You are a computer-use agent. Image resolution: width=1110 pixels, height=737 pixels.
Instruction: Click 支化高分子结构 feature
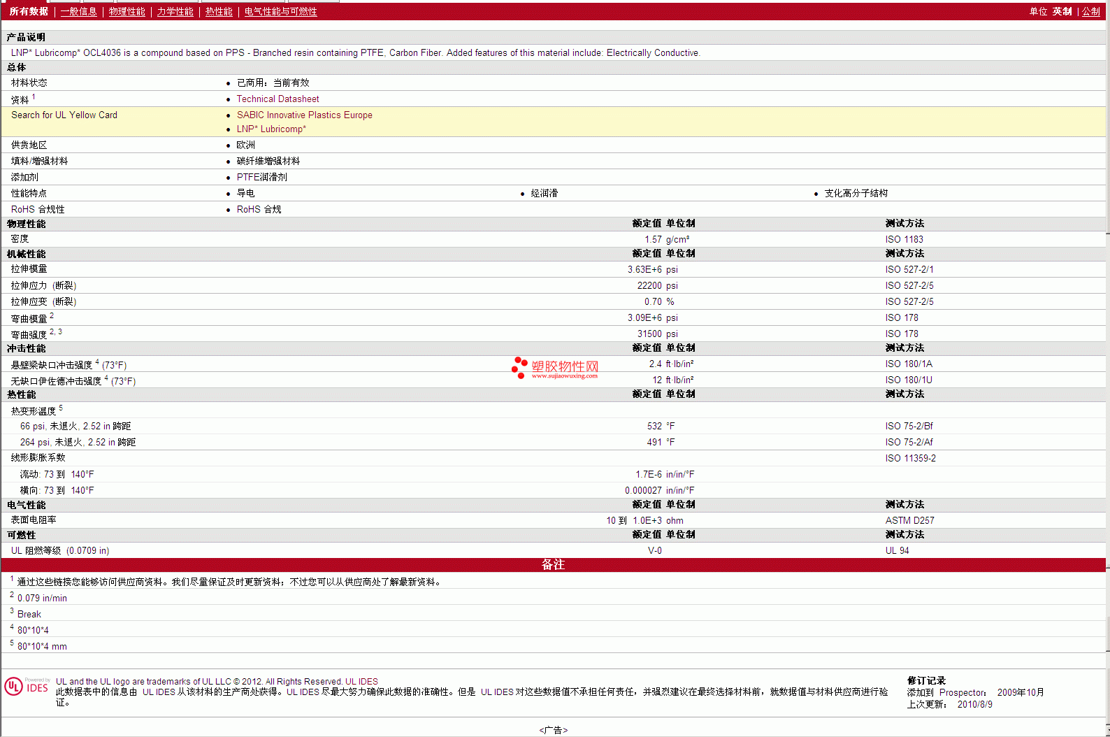[x=856, y=194]
